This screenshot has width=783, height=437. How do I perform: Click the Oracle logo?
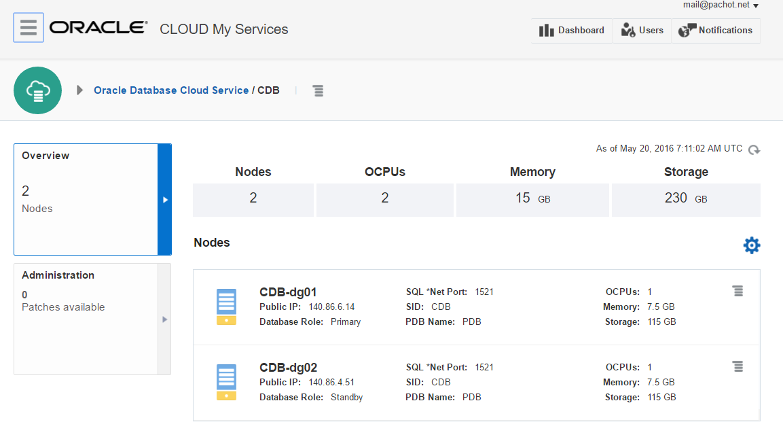[x=98, y=28]
